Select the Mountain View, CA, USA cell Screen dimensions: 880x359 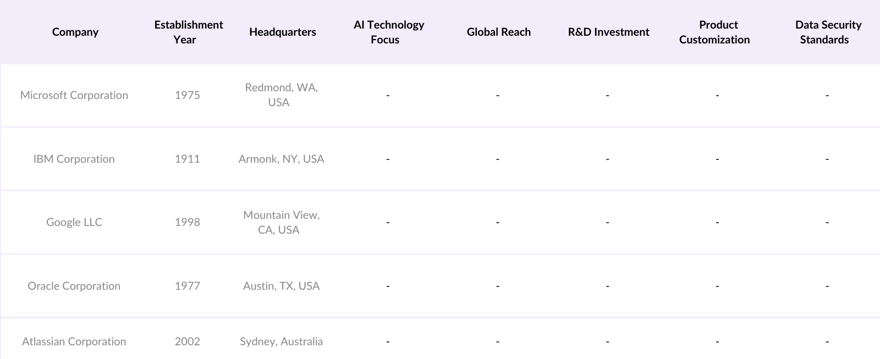[x=281, y=222]
